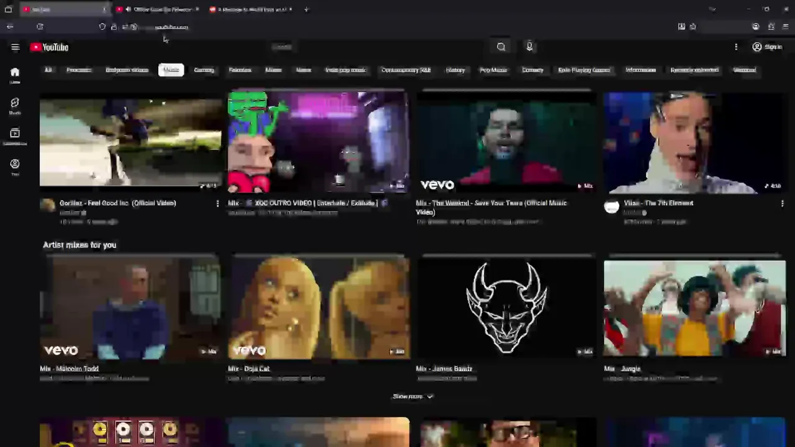
Task: Select the Pop Music filter chip
Action: (493, 70)
